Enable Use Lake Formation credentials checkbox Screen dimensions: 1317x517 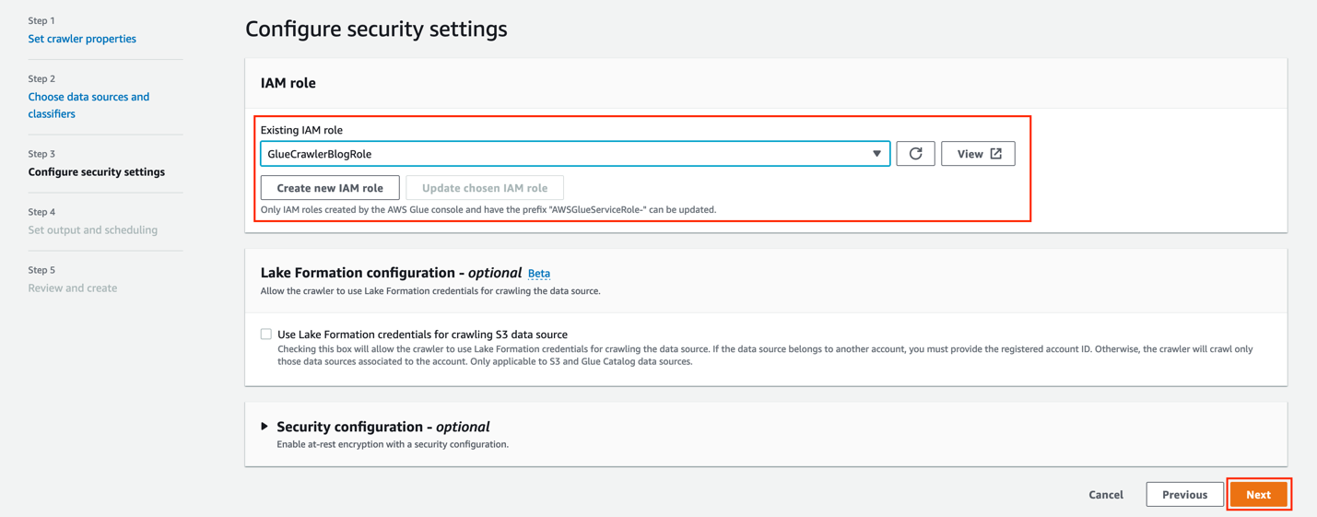click(x=266, y=335)
